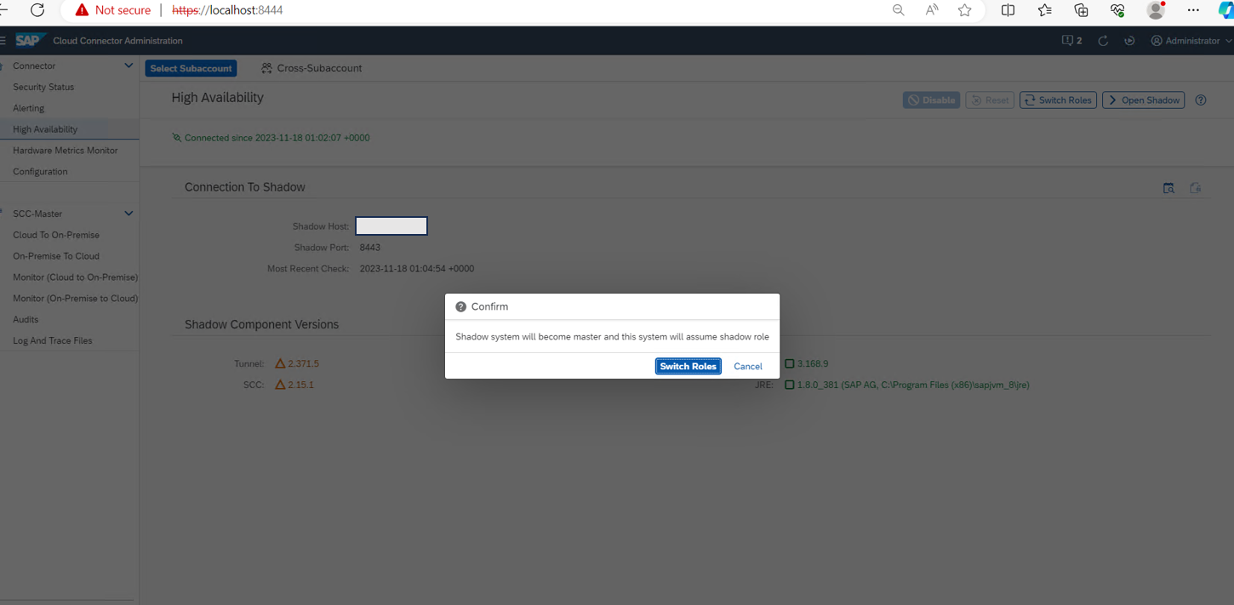Viewport: 1234px width, 605px height.
Task: Click the zoom magnifier icon in address bar
Action: point(898,10)
